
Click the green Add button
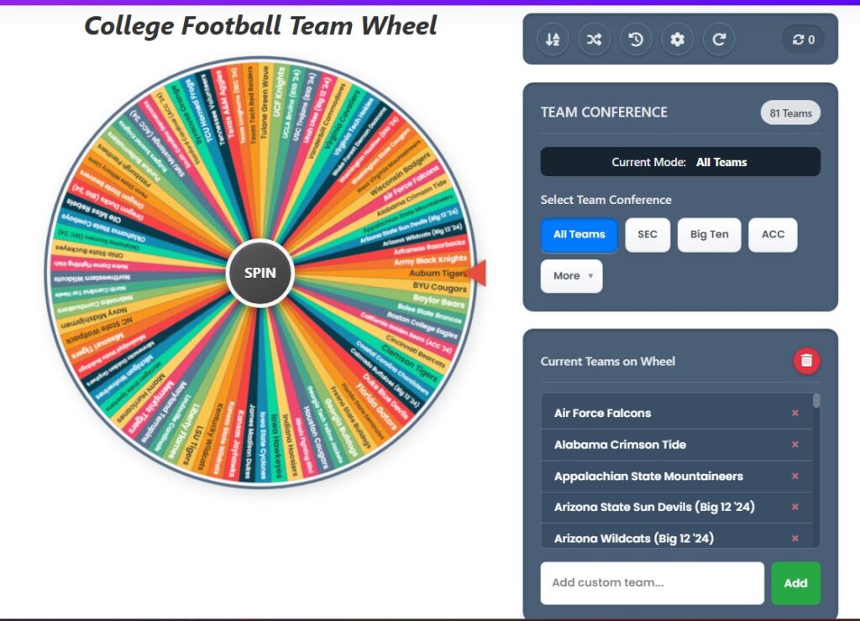click(795, 582)
